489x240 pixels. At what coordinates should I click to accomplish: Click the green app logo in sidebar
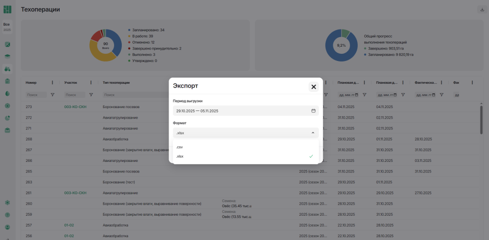click(x=7, y=10)
